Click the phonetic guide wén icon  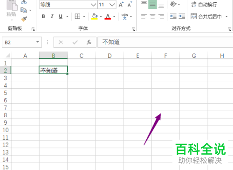pyautogui.click(x=124, y=16)
